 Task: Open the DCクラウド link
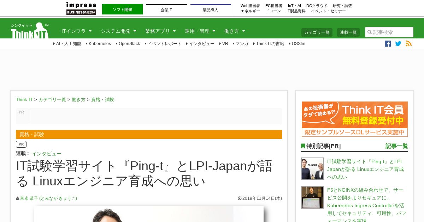317,6
